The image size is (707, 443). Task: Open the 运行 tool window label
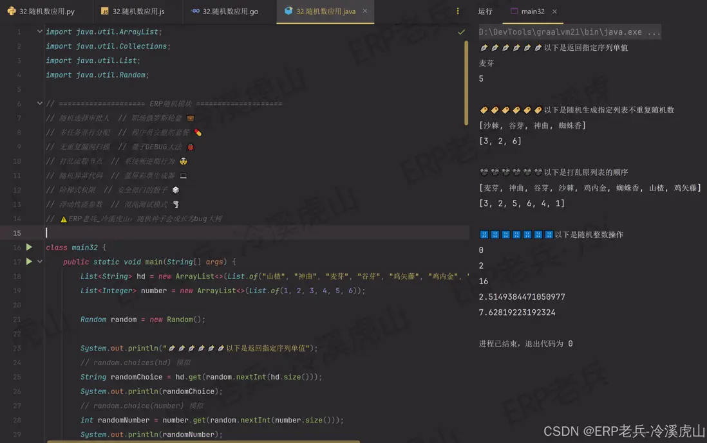point(485,12)
